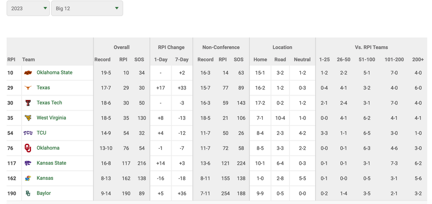
Task: Click the Baylor Bears logo icon
Action: [x=28, y=194]
